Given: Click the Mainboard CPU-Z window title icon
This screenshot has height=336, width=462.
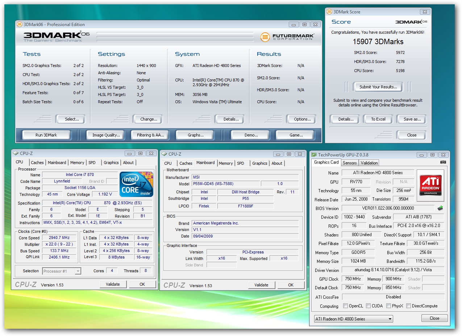Looking at the screenshot, I should point(165,154).
